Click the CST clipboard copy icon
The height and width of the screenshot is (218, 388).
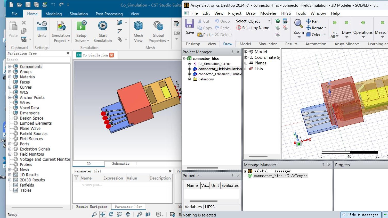pyautogui.click(x=24, y=31)
